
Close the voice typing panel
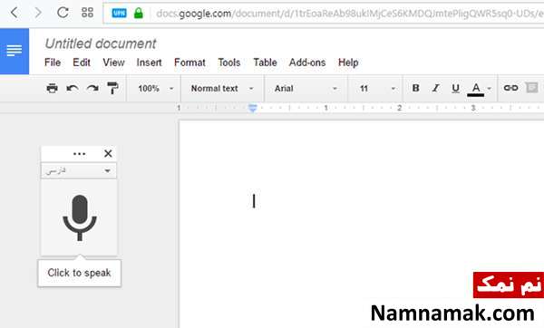coord(108,153)
